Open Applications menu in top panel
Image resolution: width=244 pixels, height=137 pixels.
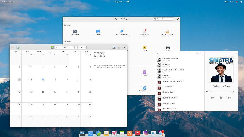7,2
